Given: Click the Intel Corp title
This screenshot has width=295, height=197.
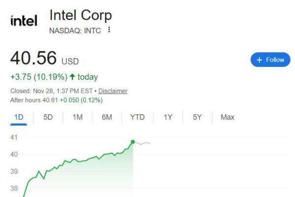Looking at the screenshot, I should (81, 15).
